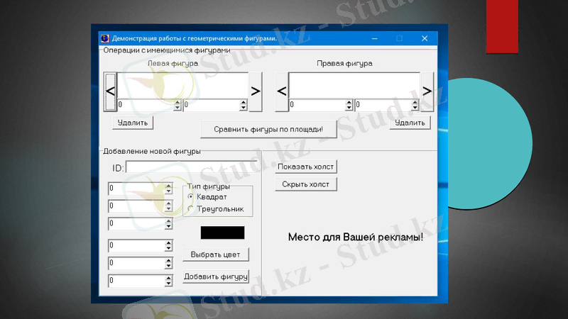Viewport: 568px width, 319px height.
Task: Click the application icon in the title bar
Action: [105, 38]
